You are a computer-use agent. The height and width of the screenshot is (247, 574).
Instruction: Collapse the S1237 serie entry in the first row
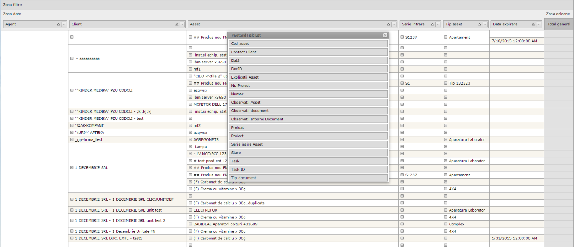tap(402, 37)
